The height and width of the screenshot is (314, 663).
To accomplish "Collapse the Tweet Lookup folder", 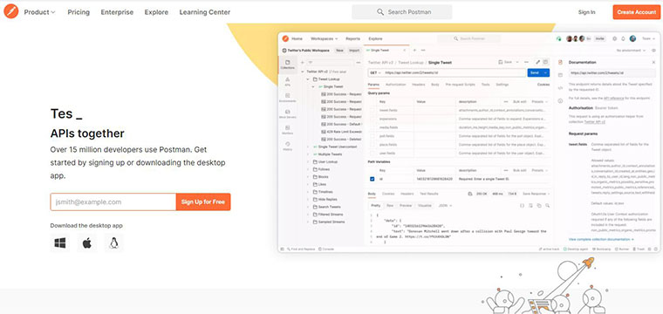I will click(x=308, y=79).
